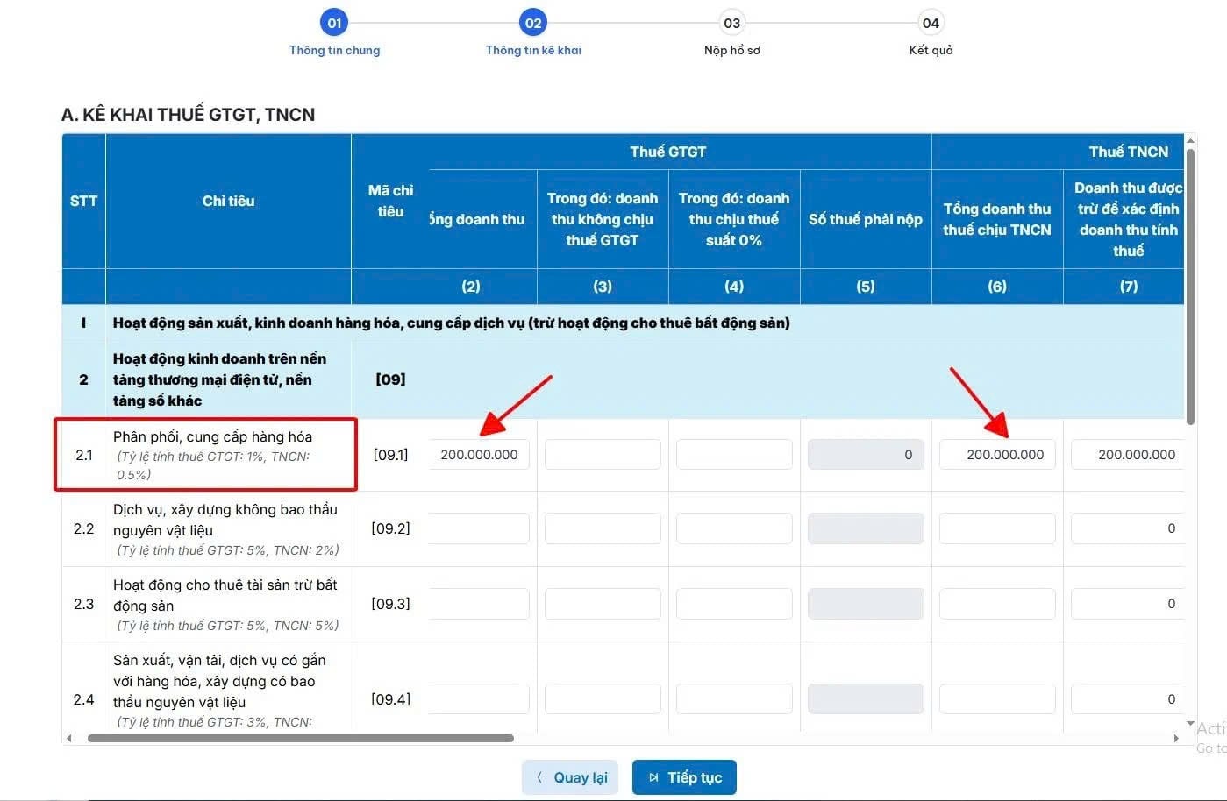This screenshot has width=1227, height=801.
Task: Click the horizontal table scrollbar thumb
Action: coord(301,739)
